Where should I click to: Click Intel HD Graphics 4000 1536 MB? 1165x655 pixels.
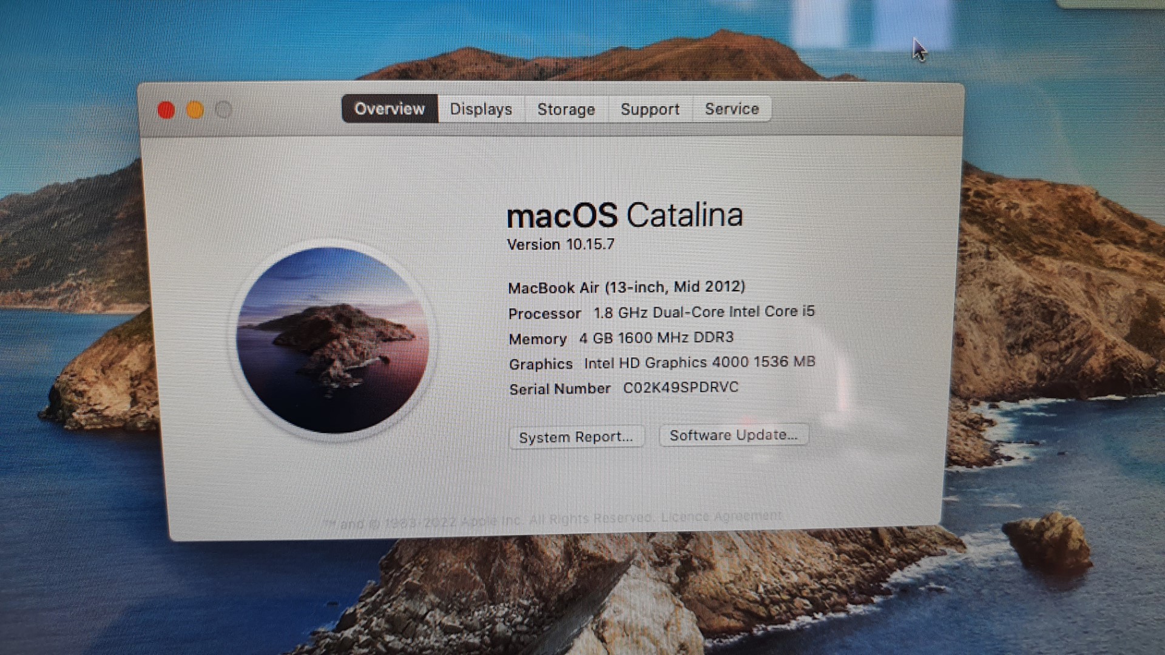coord(700,362)
